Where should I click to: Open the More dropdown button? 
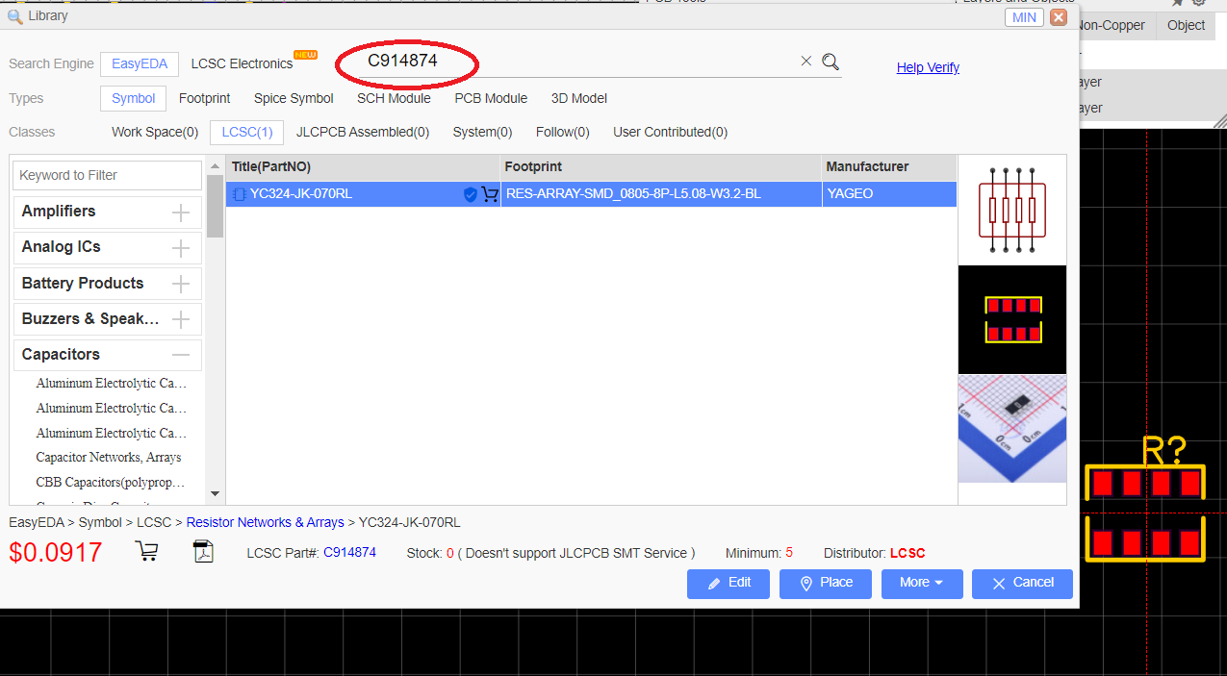pyautogui.click(x=921, y=583)
